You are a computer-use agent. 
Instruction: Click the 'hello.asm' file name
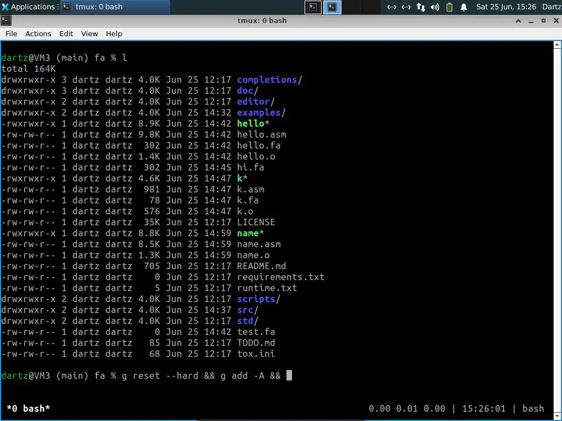pyautogui.click(x=262, y=135)
